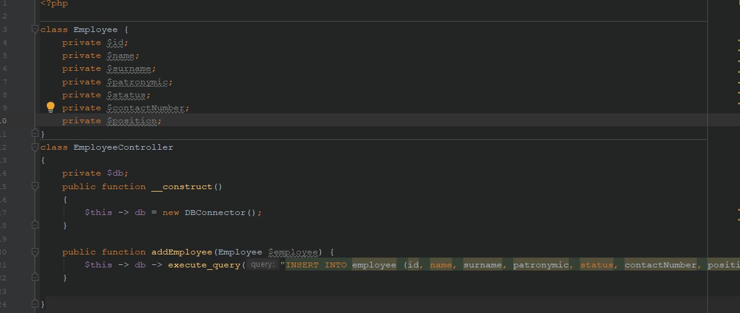Image resolution: width=740 pixels, height=313 pixels.
Task: Click 'public function' before __construct
Action: pyautogui.click(x=104, y=187)
